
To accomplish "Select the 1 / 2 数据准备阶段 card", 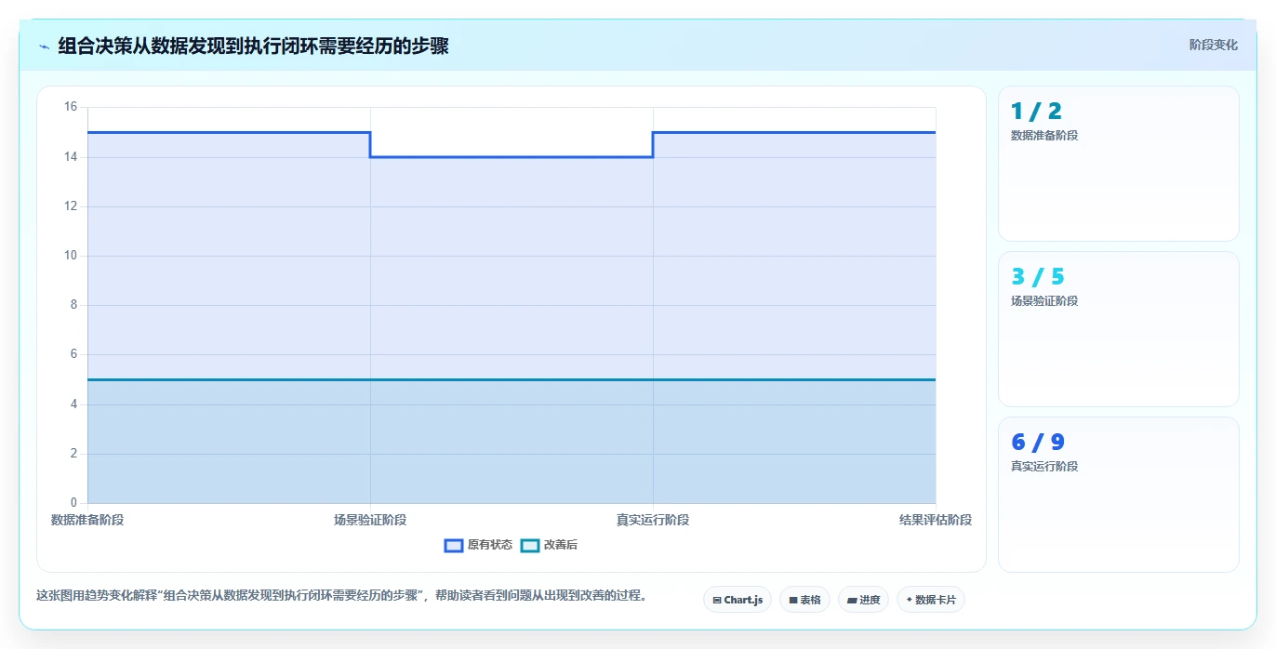I will 1119,164.
